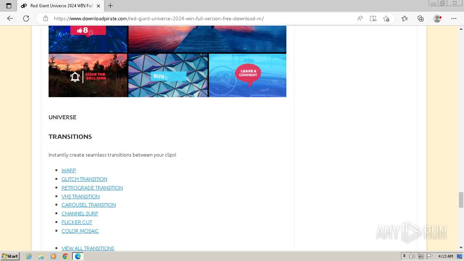Click the scrollbar down arrow
Screen dimensions: 464x261
click(x=461, y=248)
